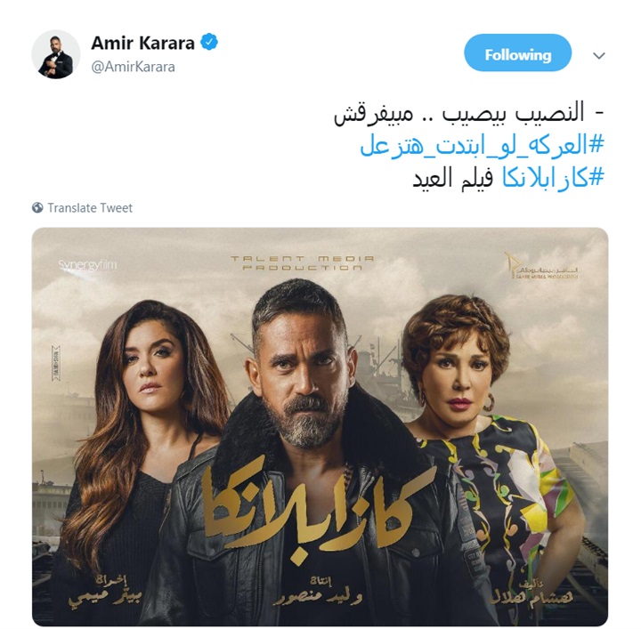Click the Talent Media Production logo
The width and height of the screenshot is (641, 629).
tap(303, 263)
